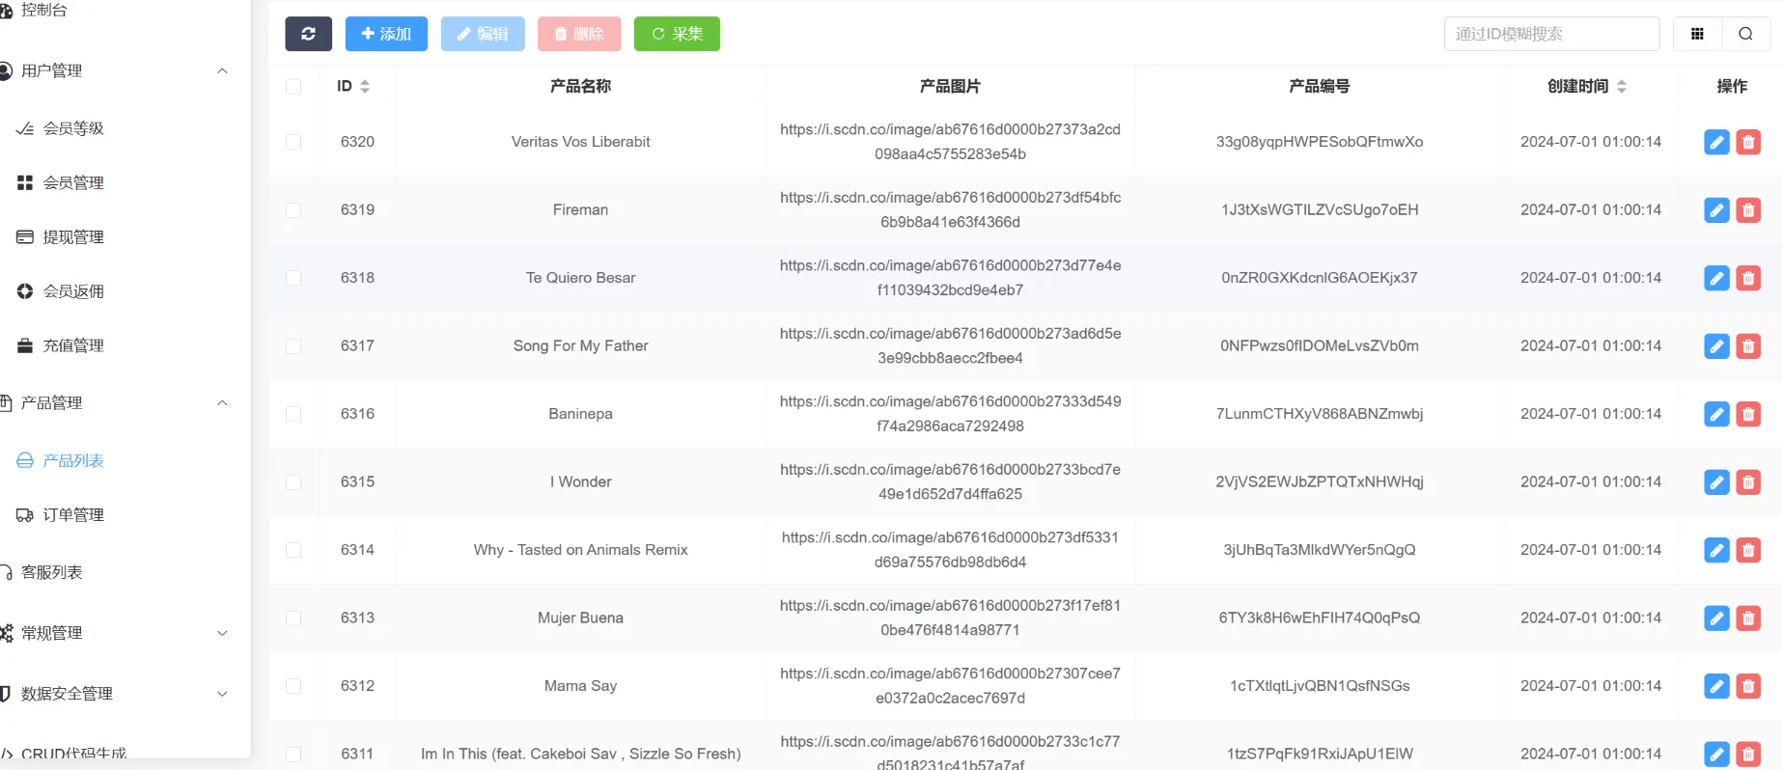Image resolution: width=1782 pixels, height=770 pixels.
Task: Delete the Fireman product row
Action: click(x=1747, y=210)
